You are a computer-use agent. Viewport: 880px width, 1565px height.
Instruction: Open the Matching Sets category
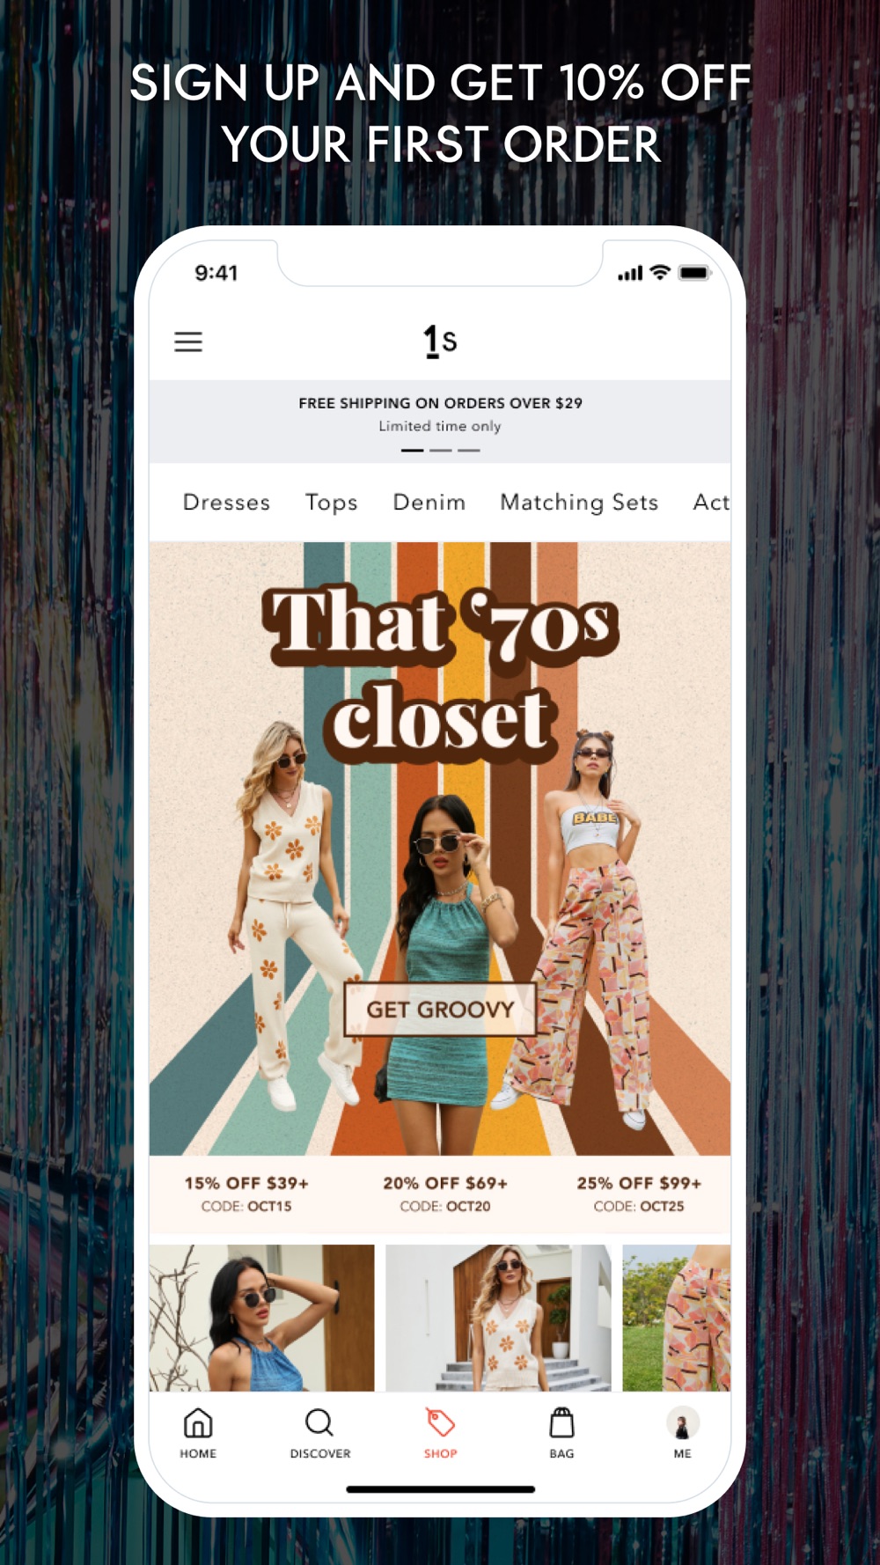(x=579, y=503)
